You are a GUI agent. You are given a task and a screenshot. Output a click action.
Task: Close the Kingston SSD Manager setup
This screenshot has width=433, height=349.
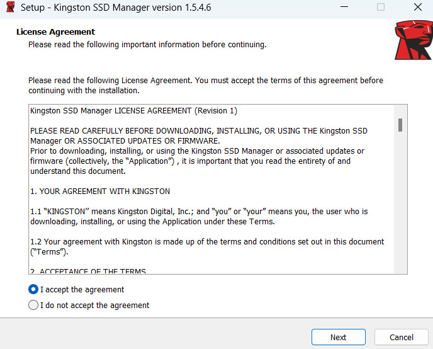(417, 8)
